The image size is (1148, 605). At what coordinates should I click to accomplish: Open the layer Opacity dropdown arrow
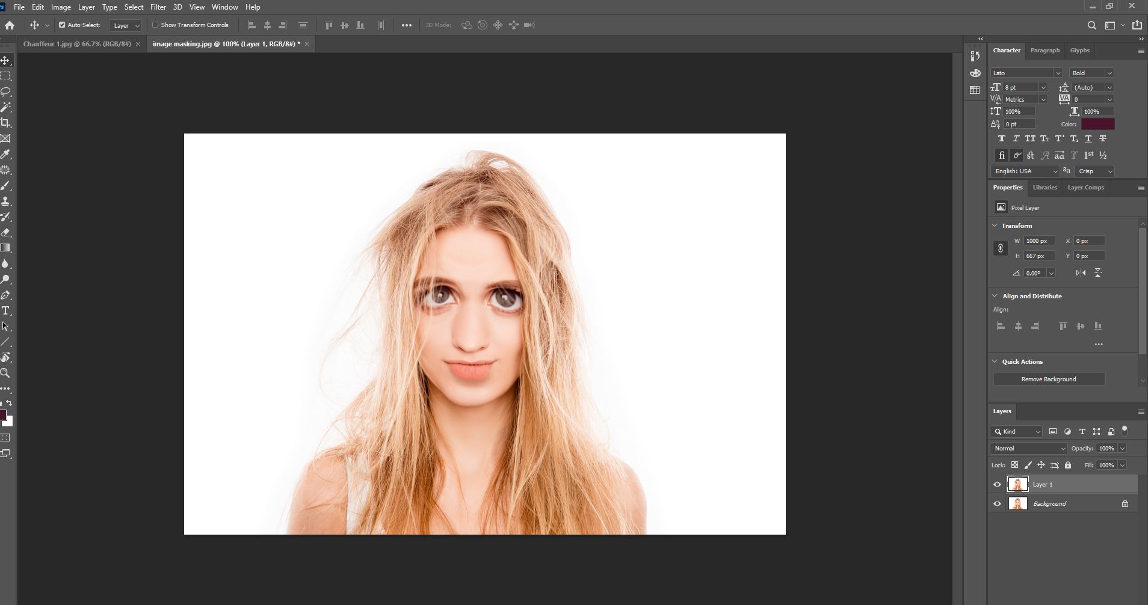pos(1122,449)
